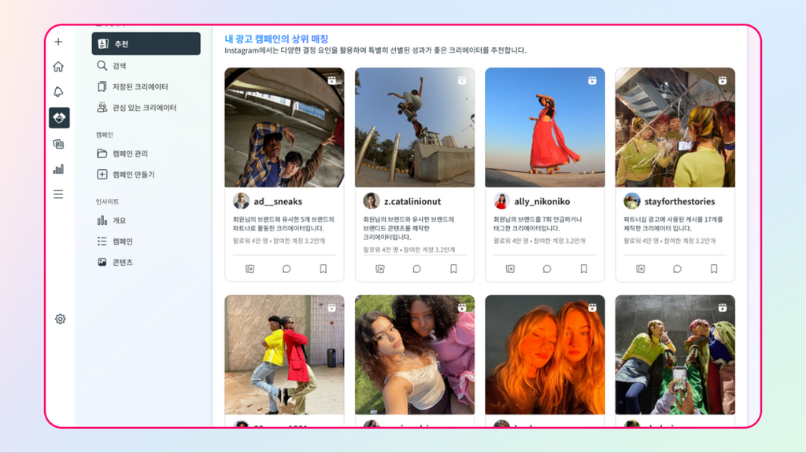806x453 pixels.
Task: Go to the home icon in left rail
Action: coord(58,66)
